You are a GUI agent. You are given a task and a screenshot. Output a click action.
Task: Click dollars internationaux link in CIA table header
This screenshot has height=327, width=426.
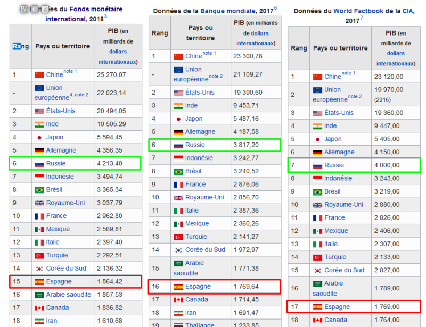click(396, 58)
